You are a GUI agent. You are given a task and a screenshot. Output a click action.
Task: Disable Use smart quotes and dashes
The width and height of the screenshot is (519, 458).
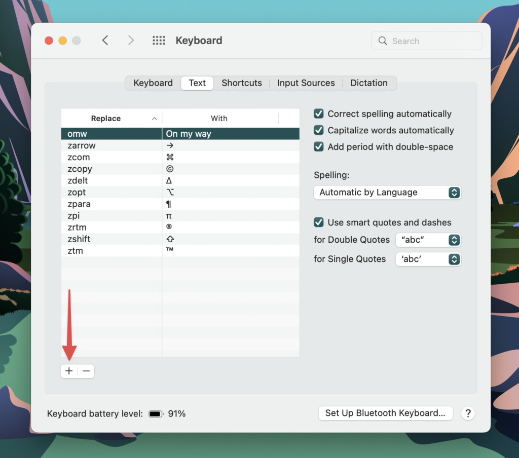[x=318, y=222]
